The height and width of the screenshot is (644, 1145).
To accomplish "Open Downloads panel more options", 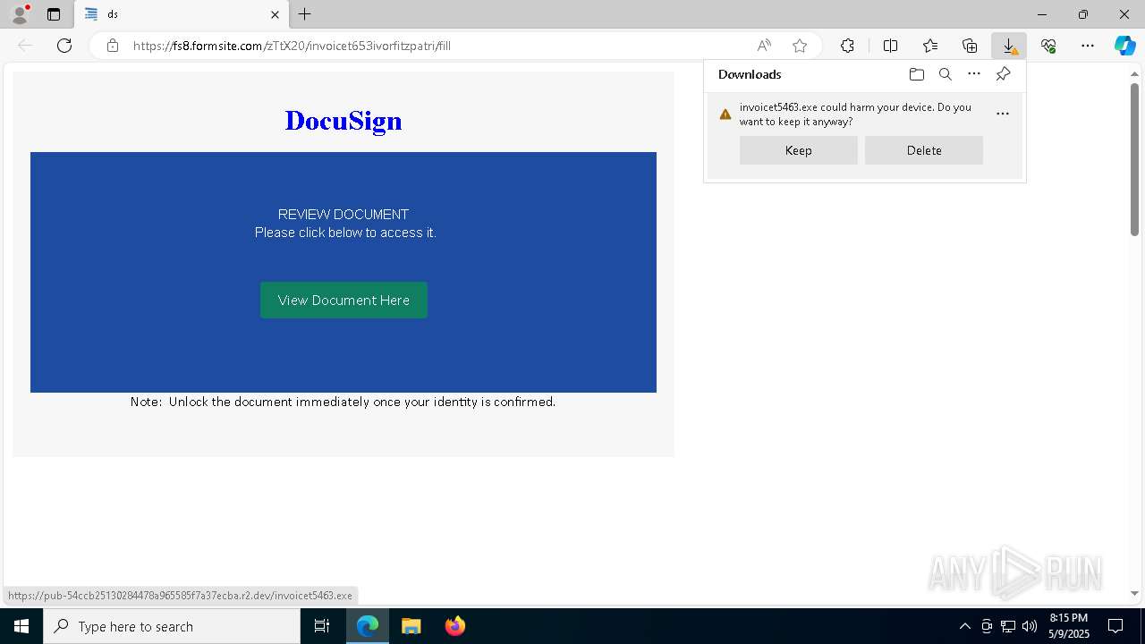I will pos(974,74).
